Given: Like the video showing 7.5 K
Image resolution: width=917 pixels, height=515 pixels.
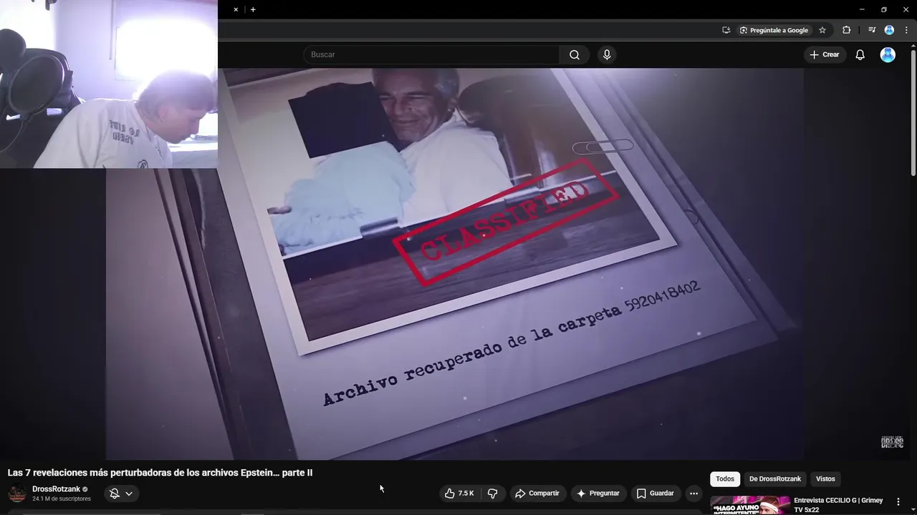Looking at the screenshot, I should [458, 494].
